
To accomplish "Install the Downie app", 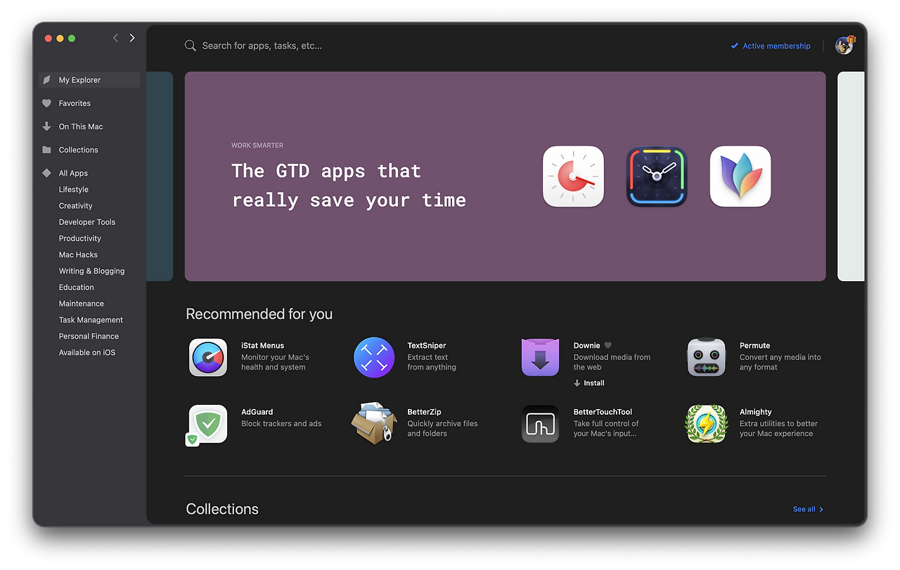I will click(x=589, y=383).
